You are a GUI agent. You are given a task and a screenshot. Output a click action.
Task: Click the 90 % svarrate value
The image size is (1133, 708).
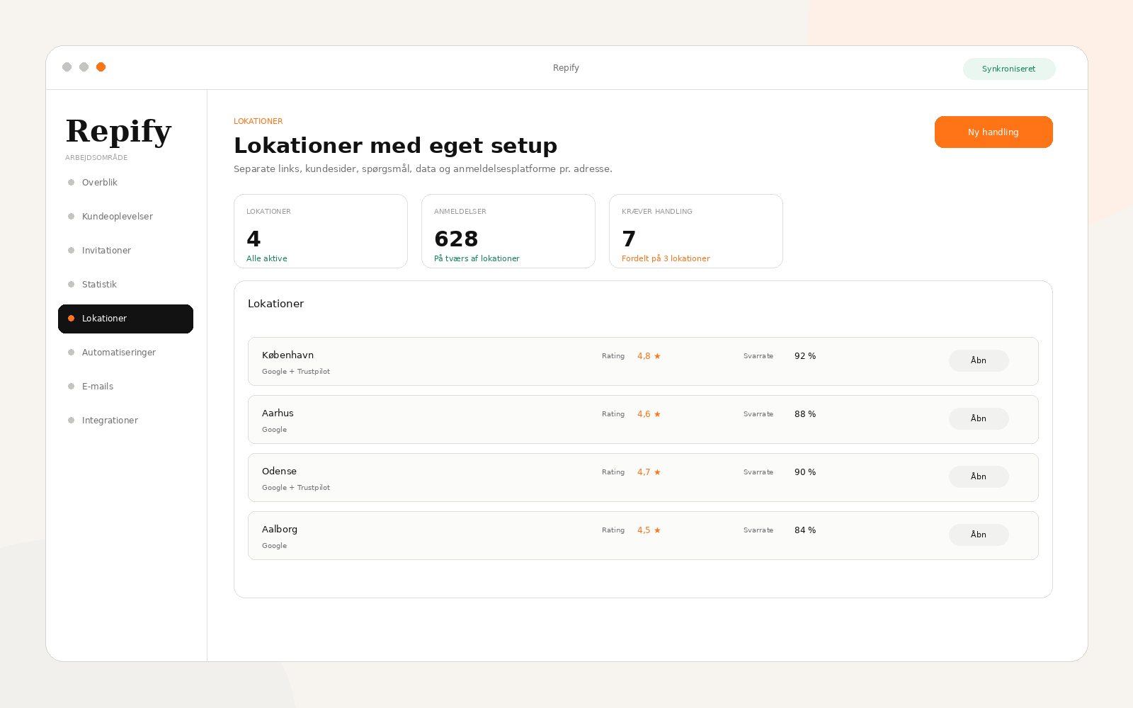[805, 472]
